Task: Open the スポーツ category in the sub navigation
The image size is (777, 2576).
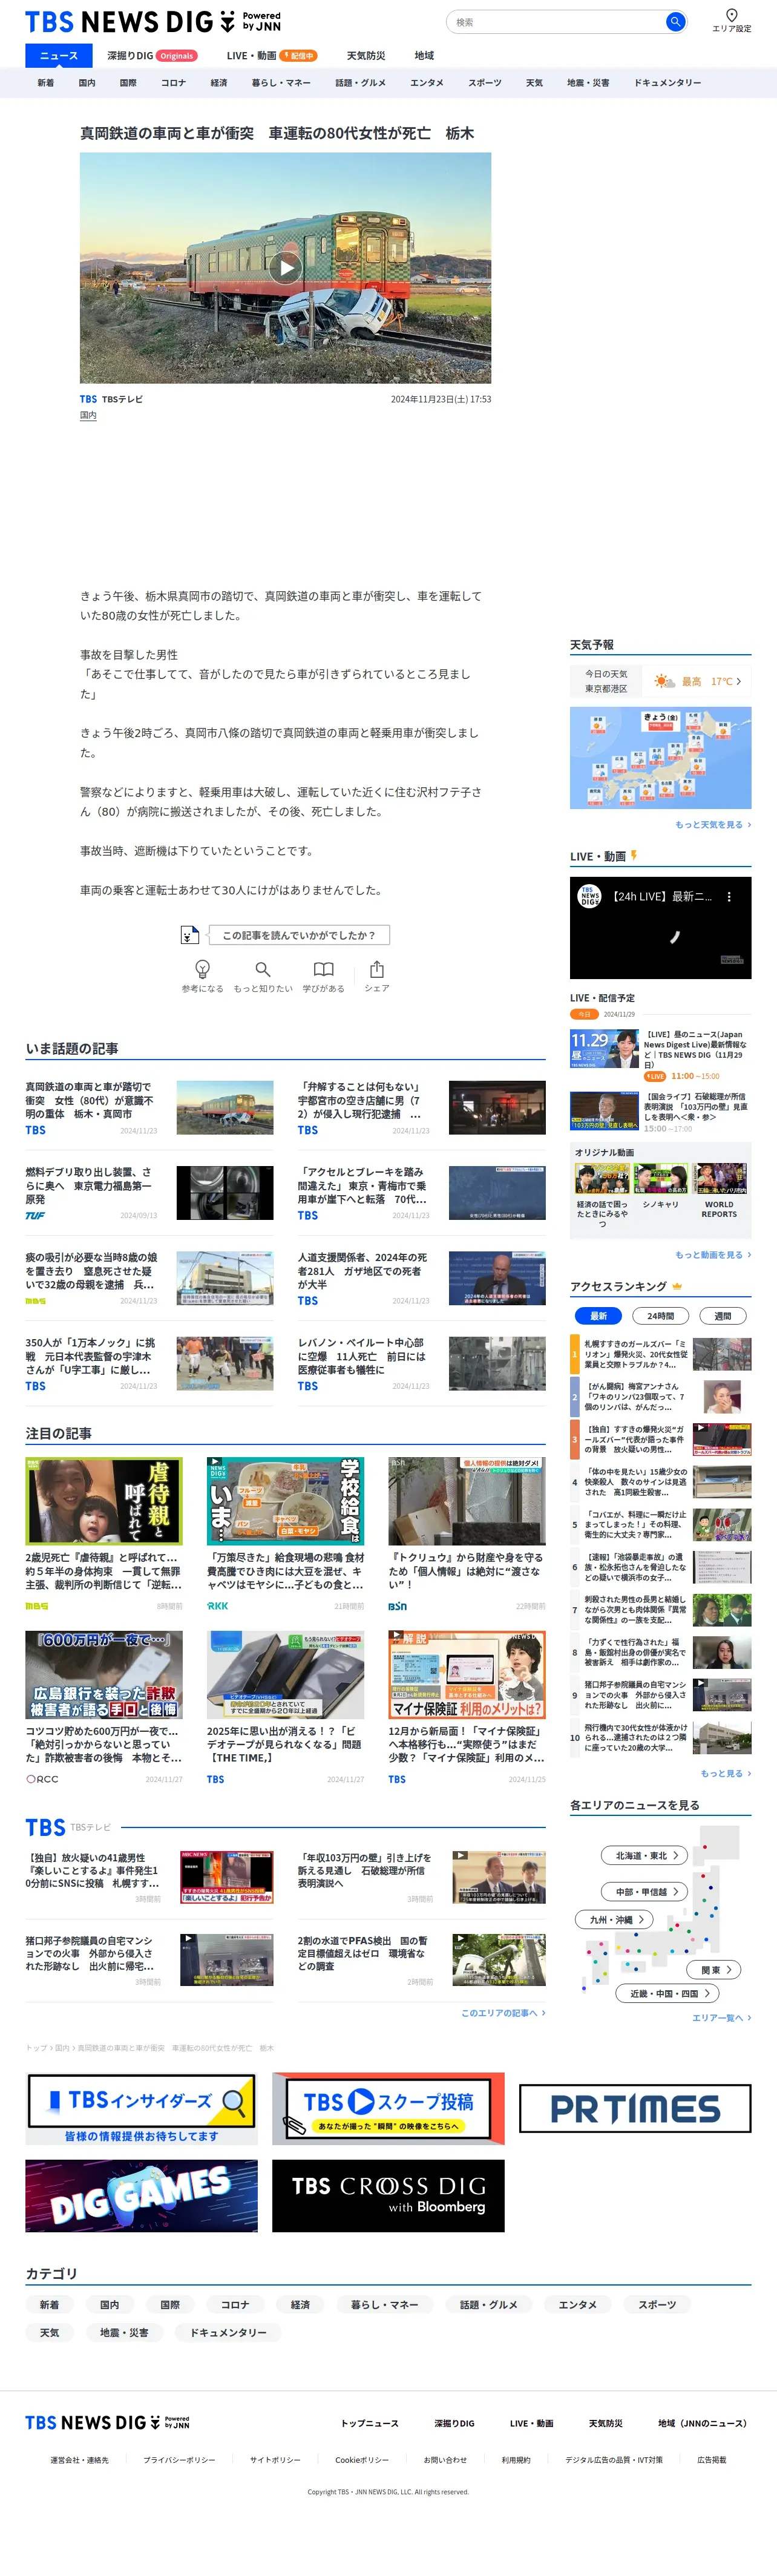Action: point(485,83)
